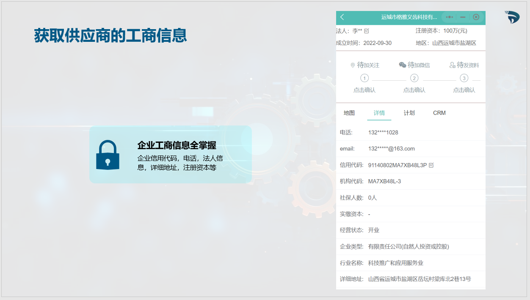Viewport: 530px width, 300px height.
Task: Click the 待发资料 label
Action: pos(468,65)
